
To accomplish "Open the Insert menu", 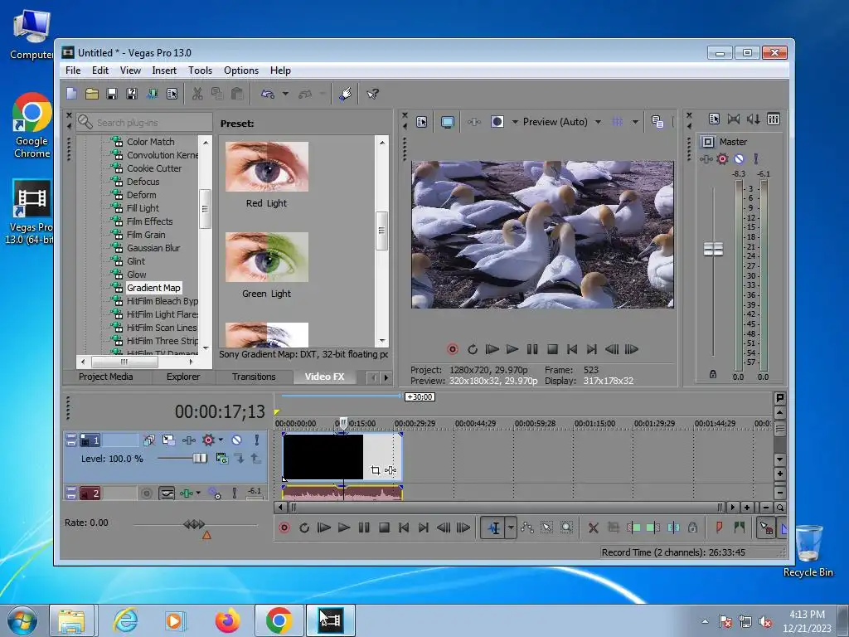I will [164, 71].
